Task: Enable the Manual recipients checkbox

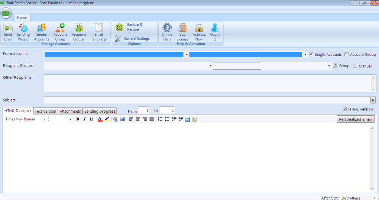Action: coord(355,66)
